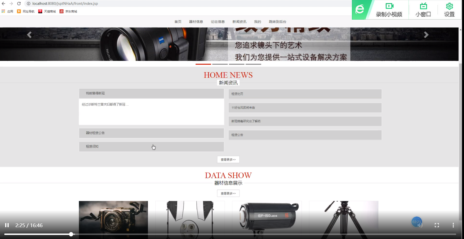
Task: Click the browser forward arrow
Action: [11, 3]
